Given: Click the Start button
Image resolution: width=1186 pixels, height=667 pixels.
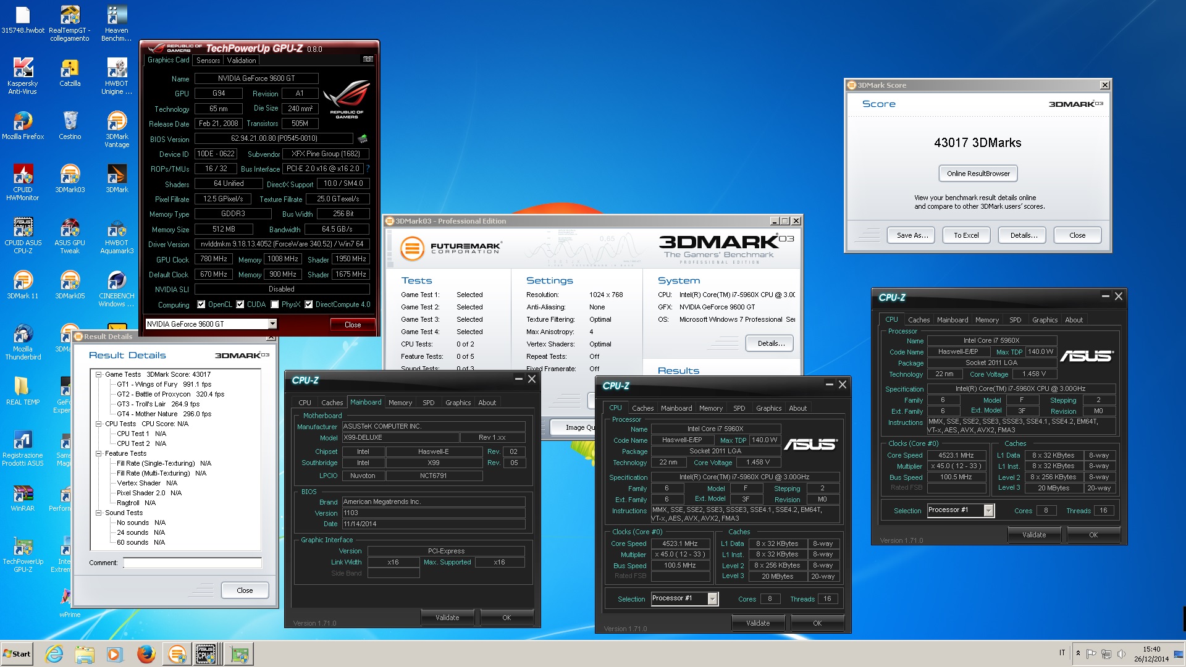Looking at the screenshot, I should click(x=17, y=654).
